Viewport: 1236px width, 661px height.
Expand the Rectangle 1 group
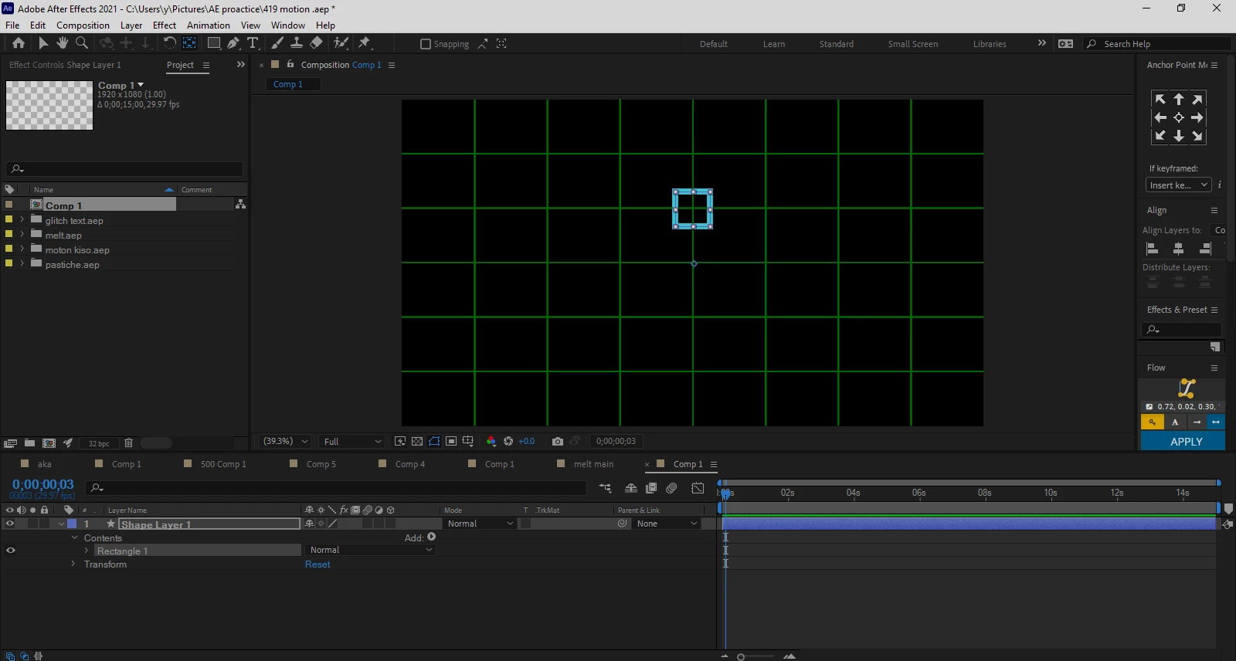(x=87, y=551)
